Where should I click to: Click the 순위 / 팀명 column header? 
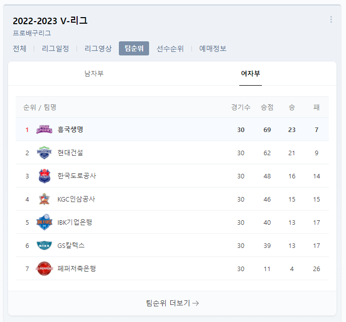[40, 107]
